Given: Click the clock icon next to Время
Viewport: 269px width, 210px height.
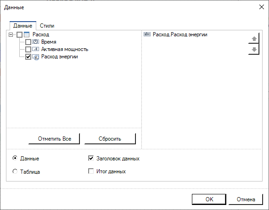Looking at the screenshot, I should (35, 42).
